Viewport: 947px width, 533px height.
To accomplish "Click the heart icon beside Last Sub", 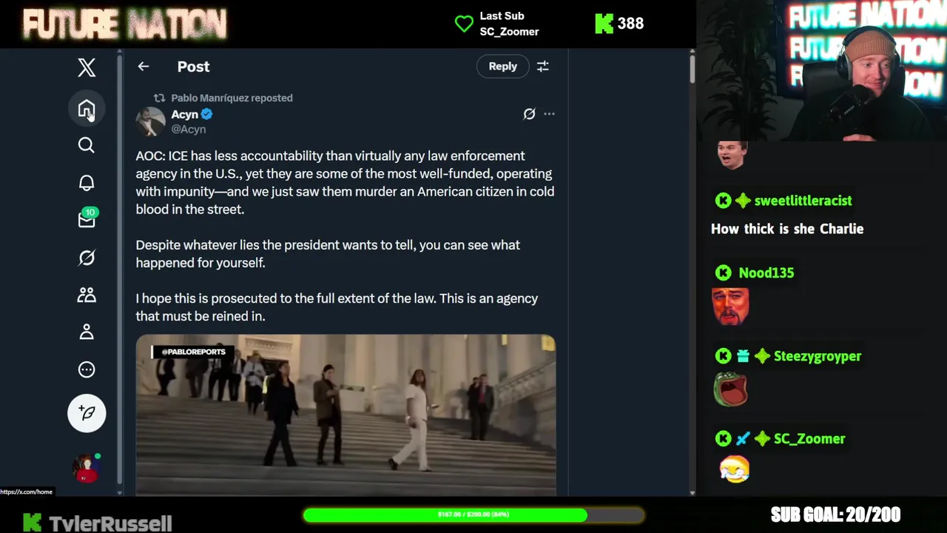I will pos(464,24).
